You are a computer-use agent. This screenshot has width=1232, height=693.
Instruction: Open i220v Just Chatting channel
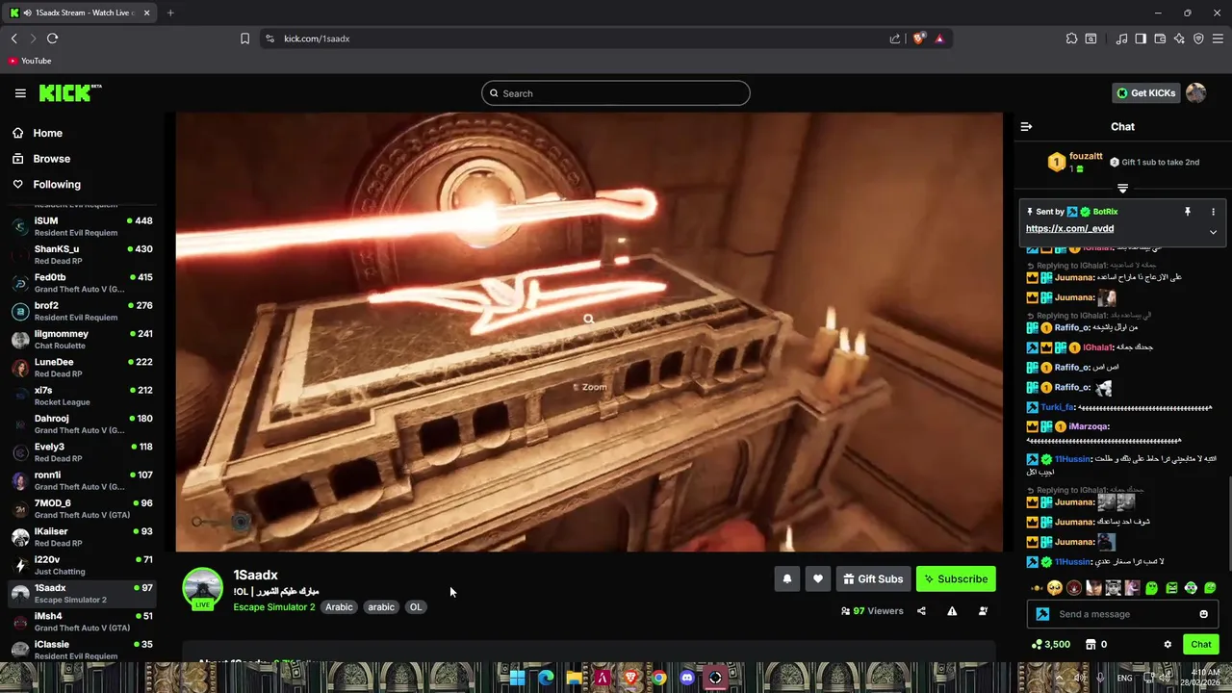(x=83, y=565)
